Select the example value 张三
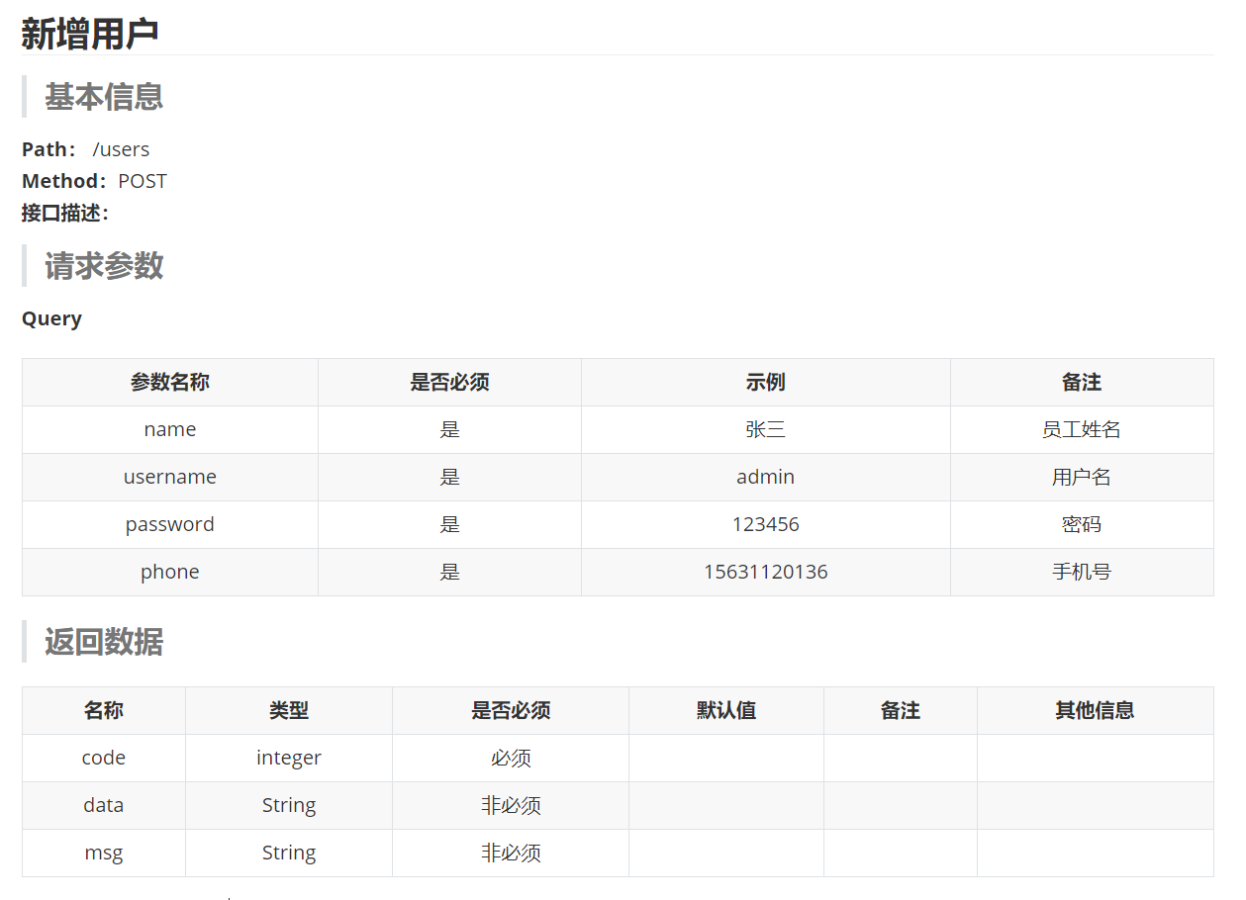The height and width of the screenshot is (900, 1246). (x=765, y=429)
